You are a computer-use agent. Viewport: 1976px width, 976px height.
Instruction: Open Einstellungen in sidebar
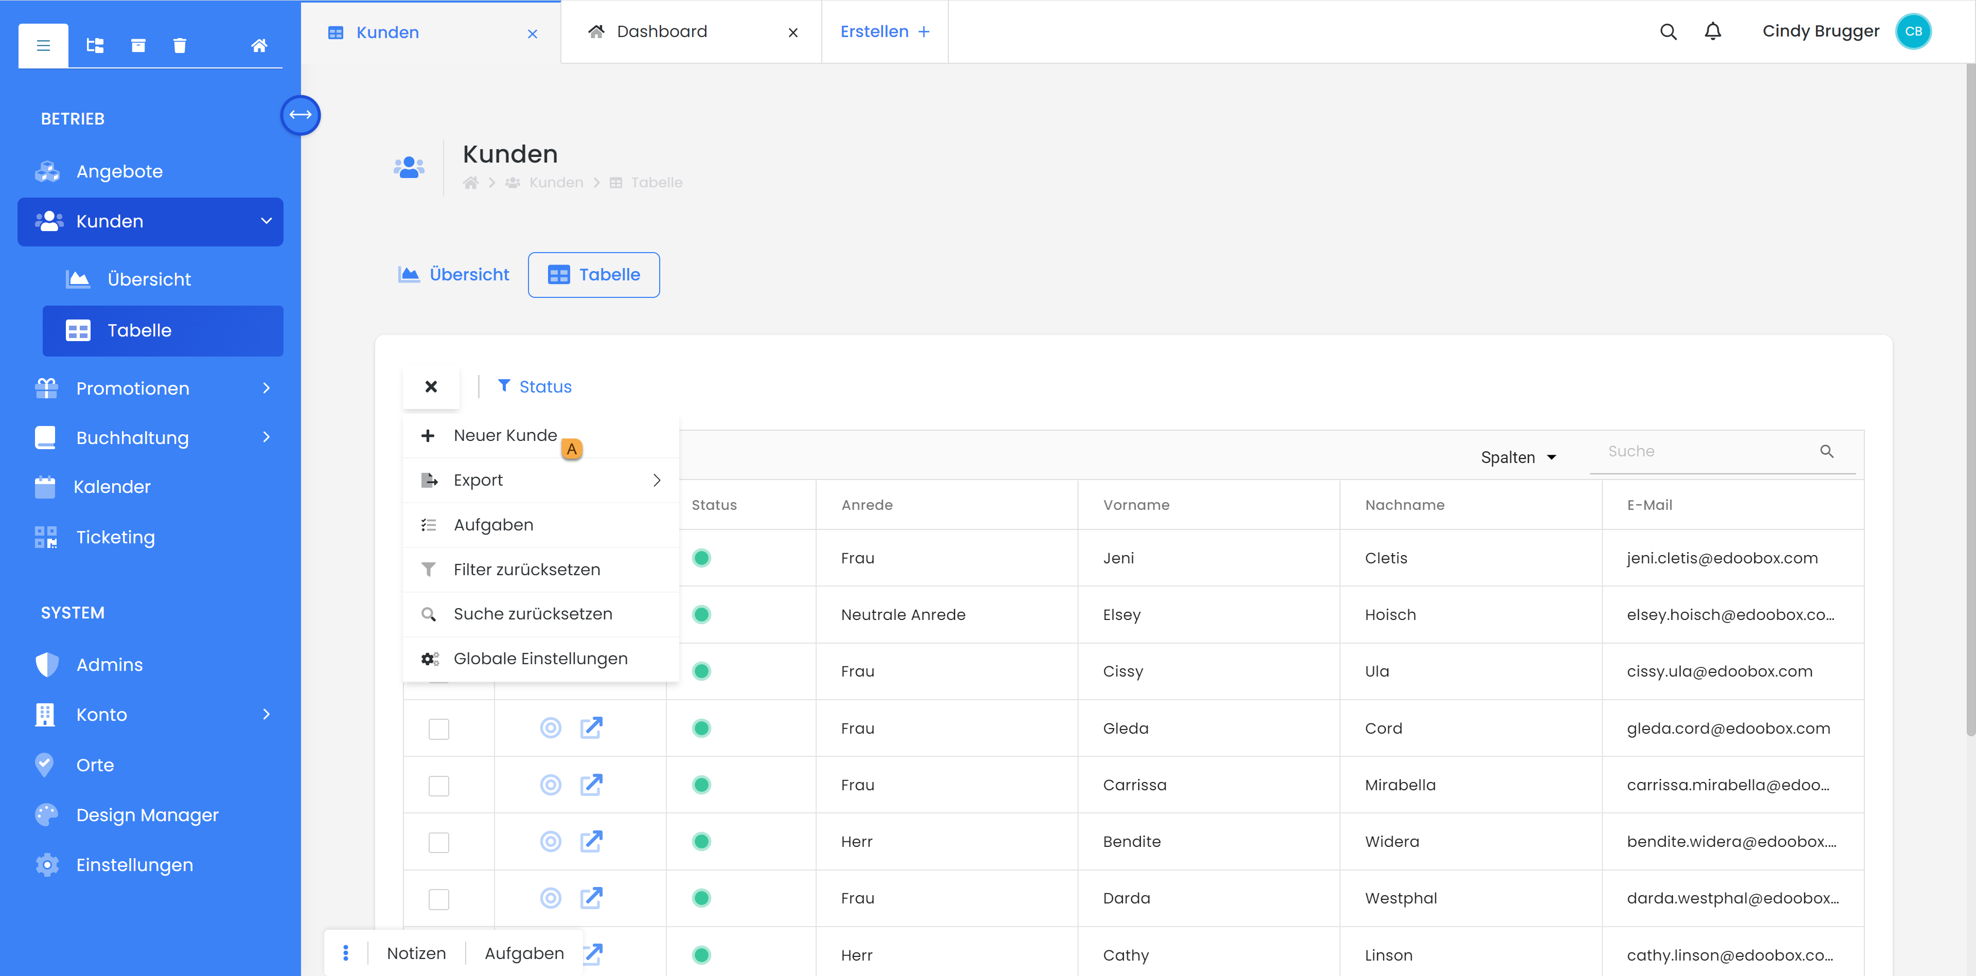click(x=134, y=865)
